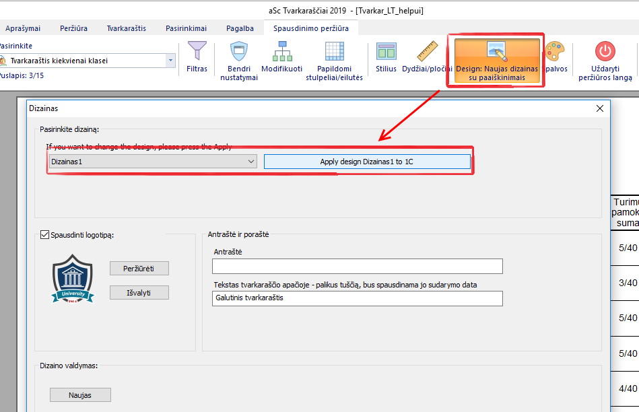Switch to the Aprašymai tab
This screenshot has width=639, height=412.
(x=23, y=28)
